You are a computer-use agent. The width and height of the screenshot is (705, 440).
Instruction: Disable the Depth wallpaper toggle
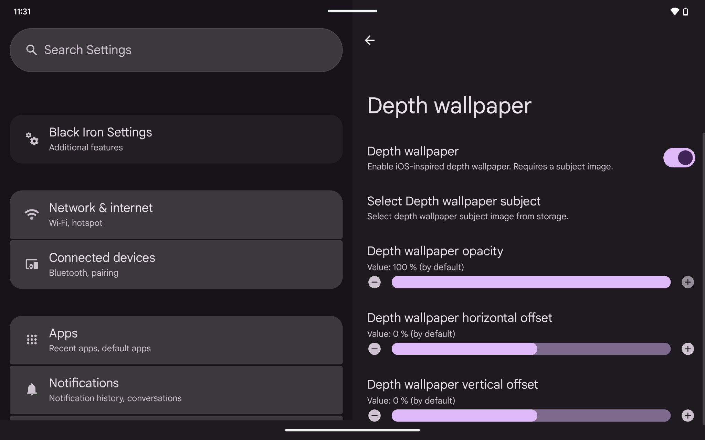coord(678,158)
